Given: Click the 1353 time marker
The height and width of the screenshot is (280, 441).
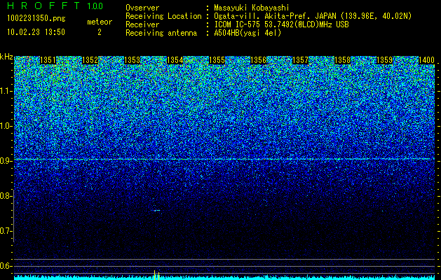Looking at the screenshot, I should pyautogui.click(x=133, y=60).
